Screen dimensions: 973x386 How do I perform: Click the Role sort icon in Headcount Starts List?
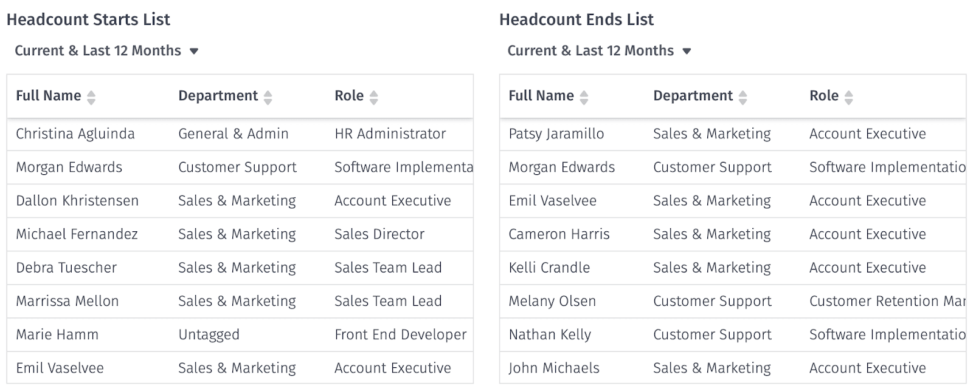click(373, 96)
